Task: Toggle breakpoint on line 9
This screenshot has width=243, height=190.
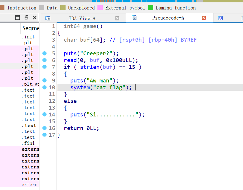Action: (x=45, y=80)
